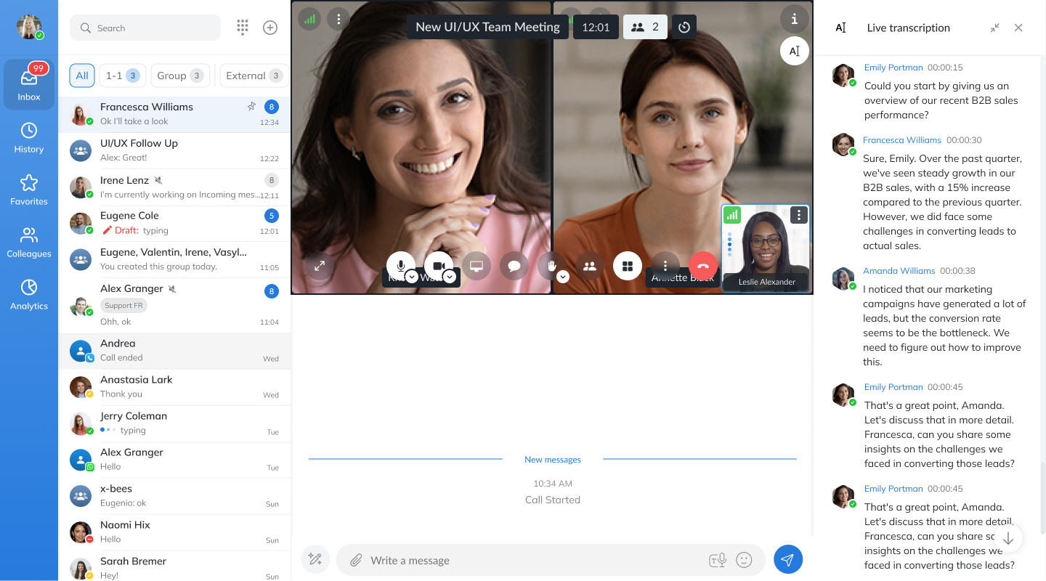The height and width of the screenshot is (581, 1046).
Task: Click the AI magic wand icon
Action: click(x=315, y=559)
